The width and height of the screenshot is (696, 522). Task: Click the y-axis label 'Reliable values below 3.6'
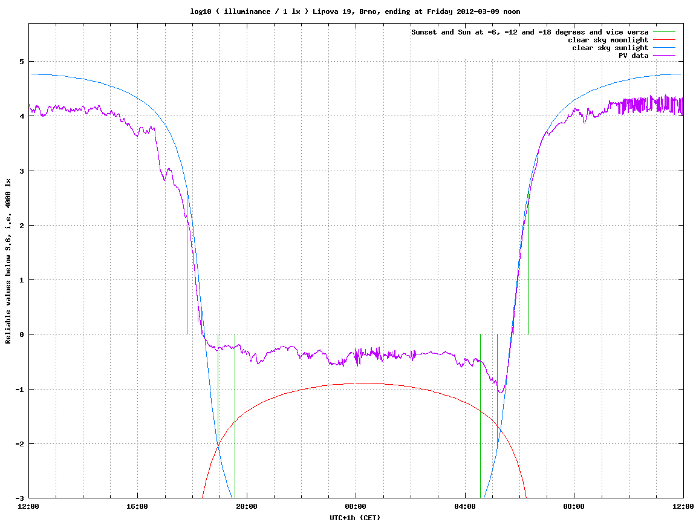point(8,261)
